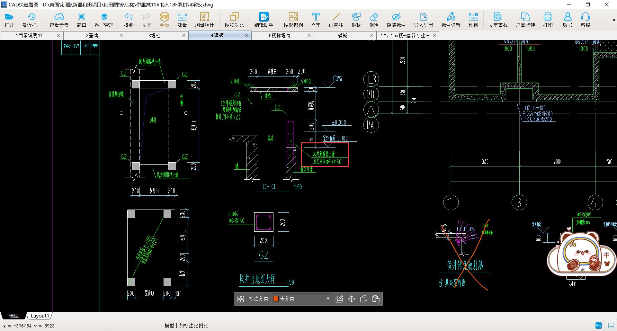
Task: Start 图形识别 shape recognition
Action: pyautogui.click(x=293, y=20)
